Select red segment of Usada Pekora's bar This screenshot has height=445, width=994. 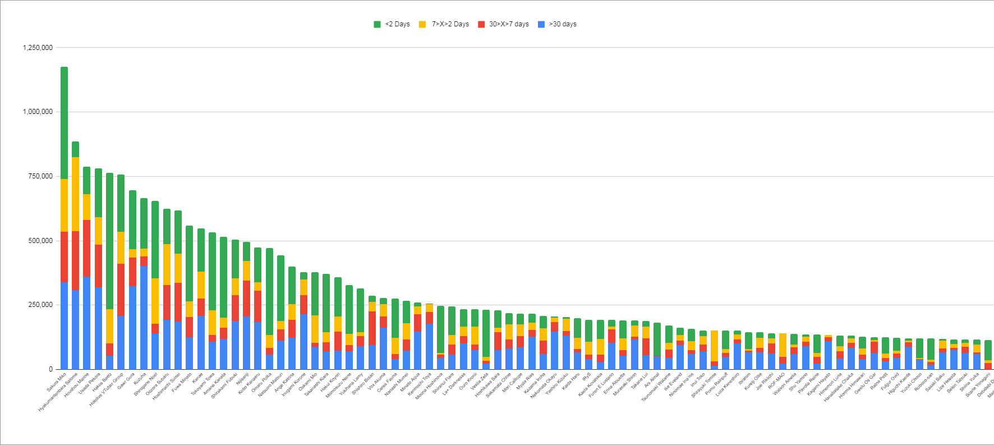click(99, 266)
